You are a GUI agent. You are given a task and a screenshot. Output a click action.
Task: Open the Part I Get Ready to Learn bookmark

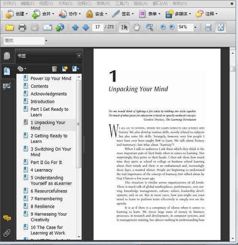49,112
